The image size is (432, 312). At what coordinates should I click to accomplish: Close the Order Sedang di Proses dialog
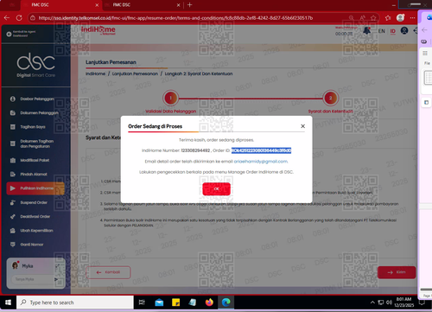coord(302,126)
